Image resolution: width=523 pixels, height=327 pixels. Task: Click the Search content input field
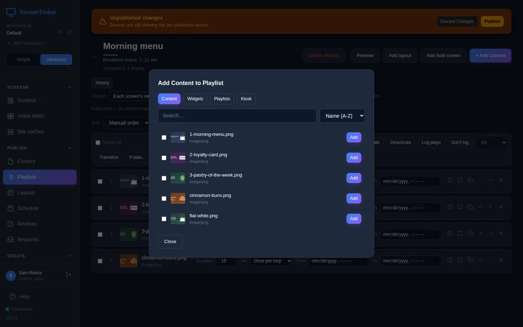237,116
